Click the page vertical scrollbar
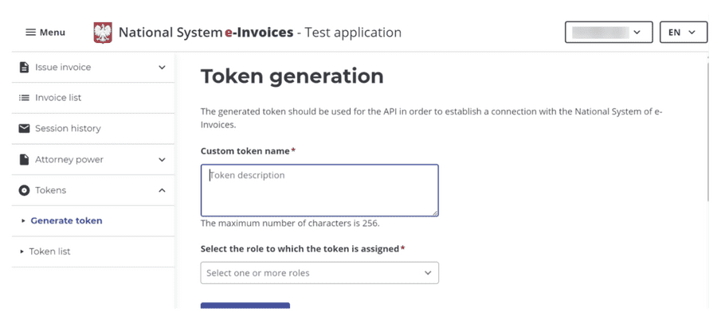 point(707,127)
